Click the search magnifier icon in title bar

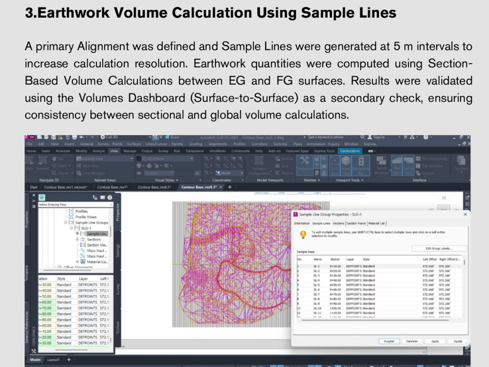362,137
